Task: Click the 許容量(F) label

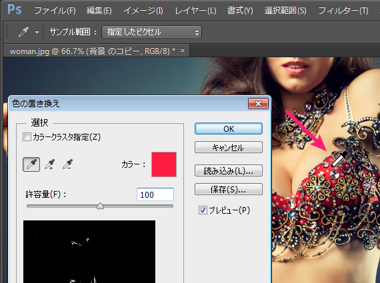Action: tap(46, 194)
